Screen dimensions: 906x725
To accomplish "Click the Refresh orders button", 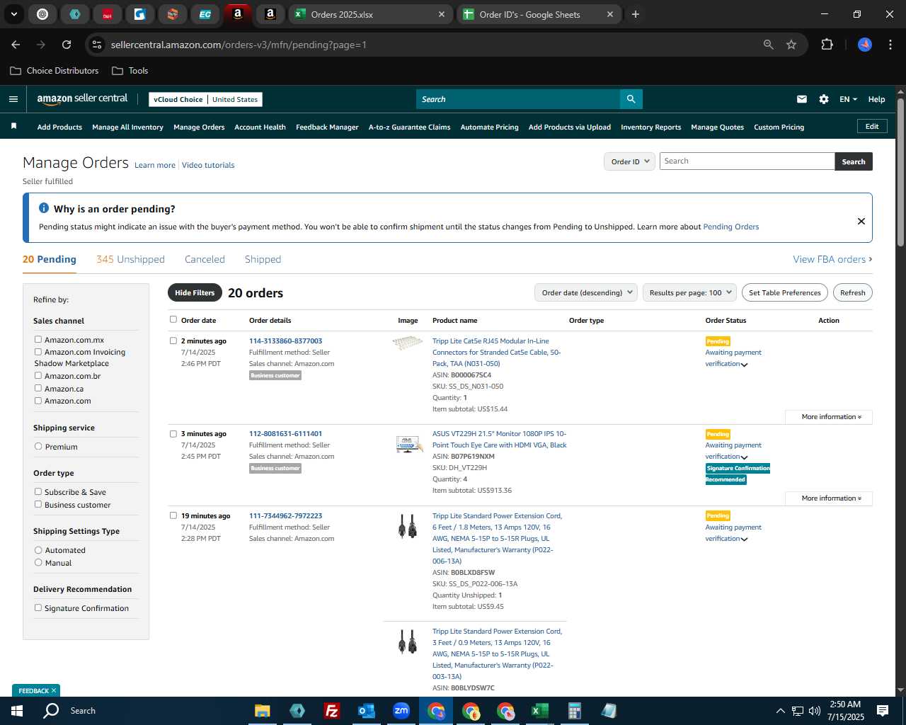I will pos(852,292).
